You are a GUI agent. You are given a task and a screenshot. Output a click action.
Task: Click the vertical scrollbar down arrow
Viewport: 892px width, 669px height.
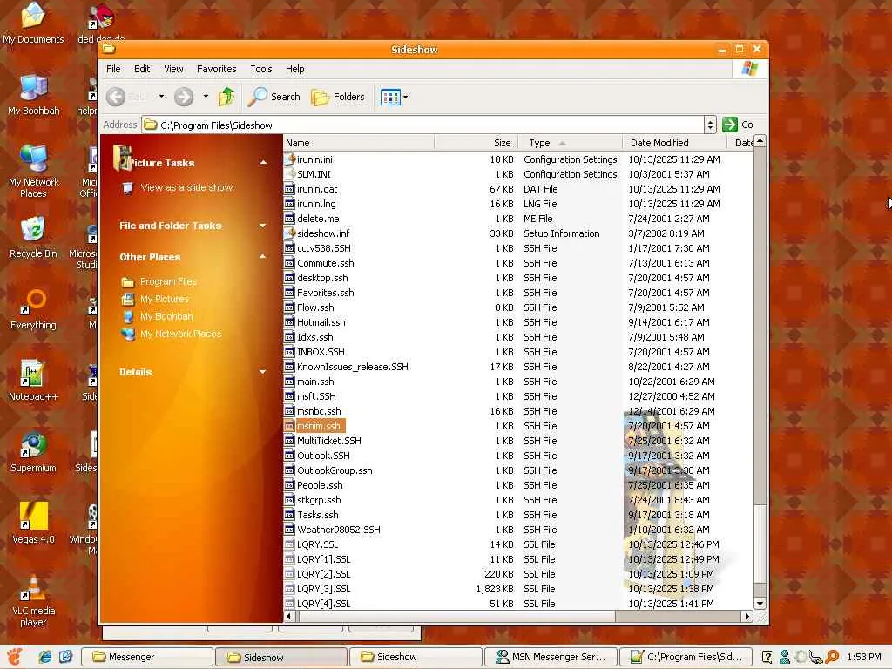(x=760, y=604)
